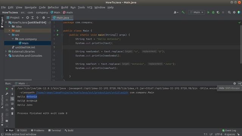Open the Main run configuration dropdown
Image resolution: width=242 pixels, height=136 pixels.
[x=197, y=12]
